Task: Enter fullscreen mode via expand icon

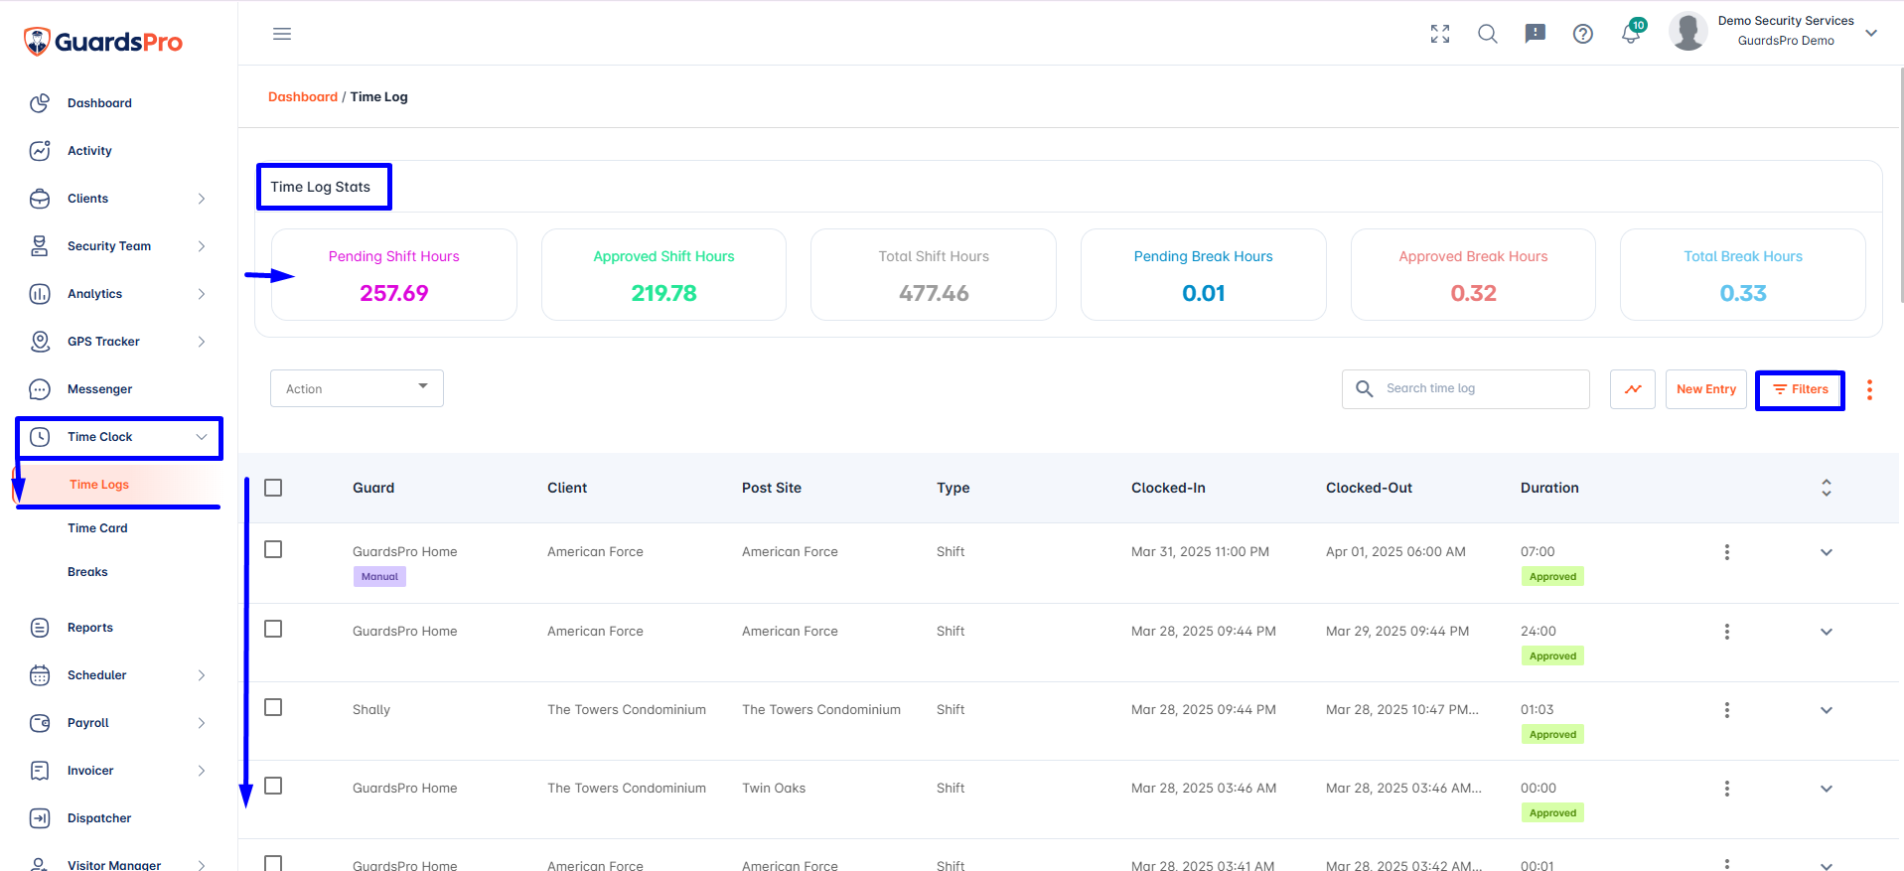Action: click(x=1440, y=34)
